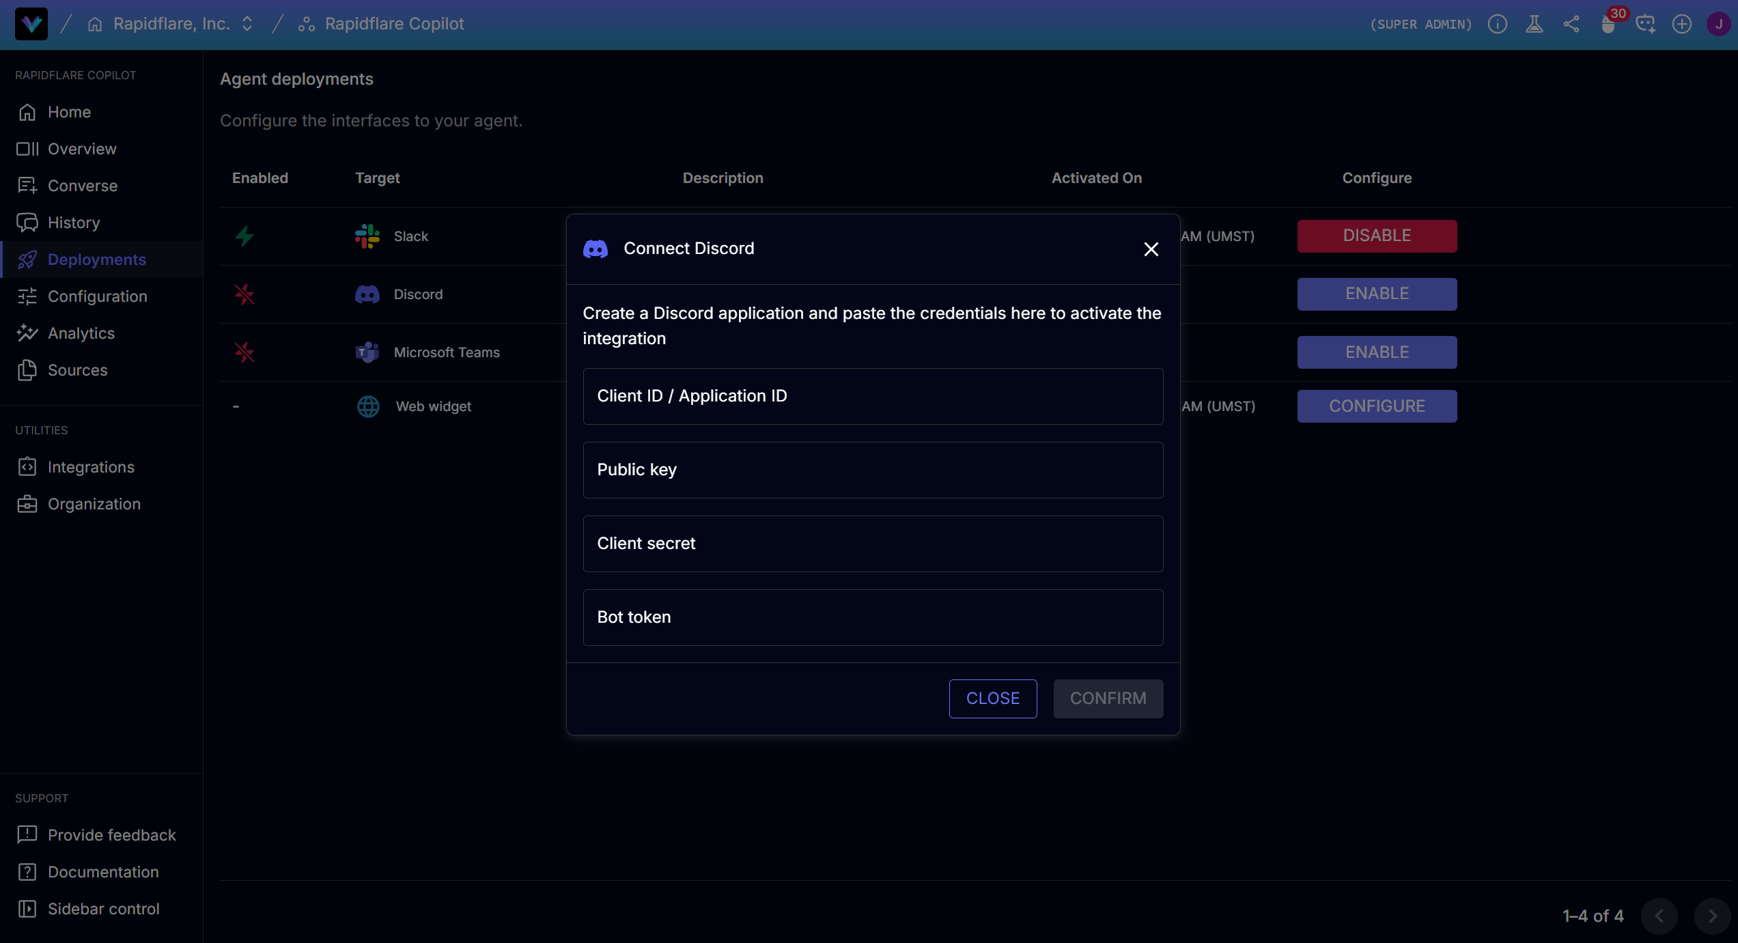The width and height of the screenshot is (1738, 943).
Task: Click the Public key input field
Action: click(x=873, y=470)
